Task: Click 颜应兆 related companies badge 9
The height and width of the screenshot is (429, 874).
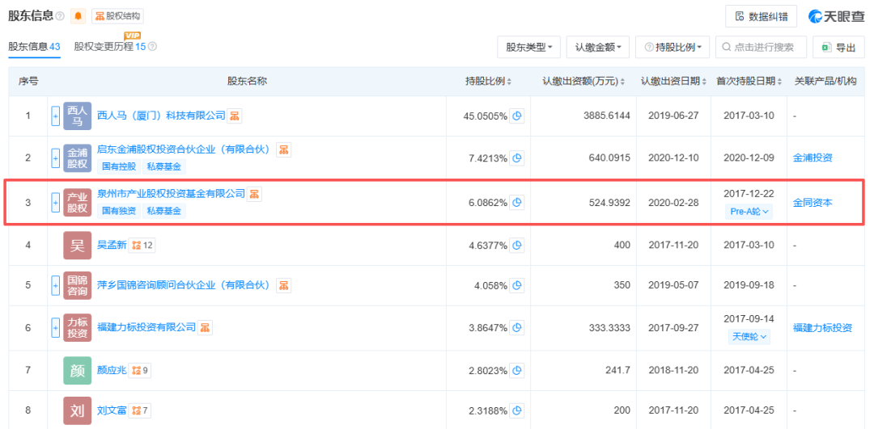Action: pyautogui.click(x=140, y=370)
